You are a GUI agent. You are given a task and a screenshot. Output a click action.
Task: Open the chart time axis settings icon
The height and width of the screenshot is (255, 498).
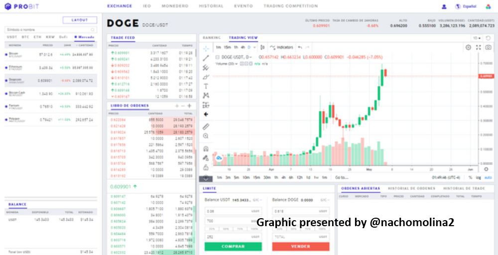(486, 170)
